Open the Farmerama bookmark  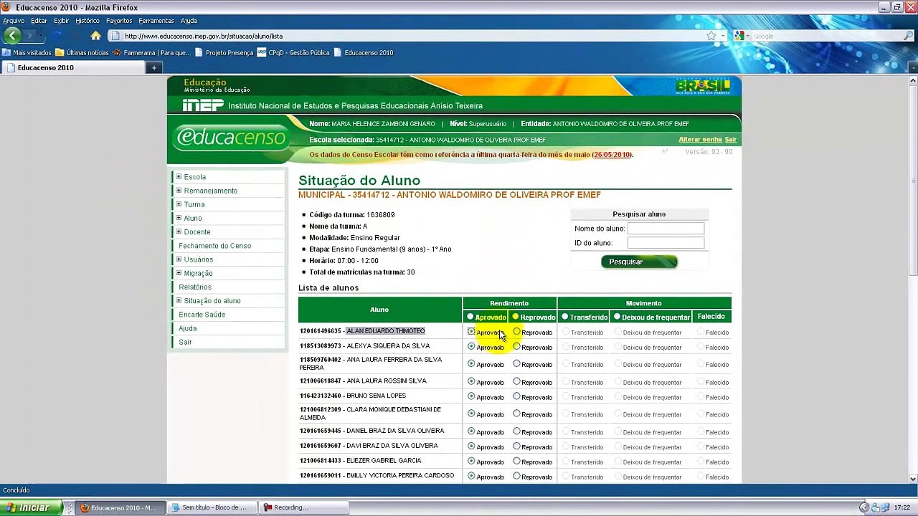point(151,52)
